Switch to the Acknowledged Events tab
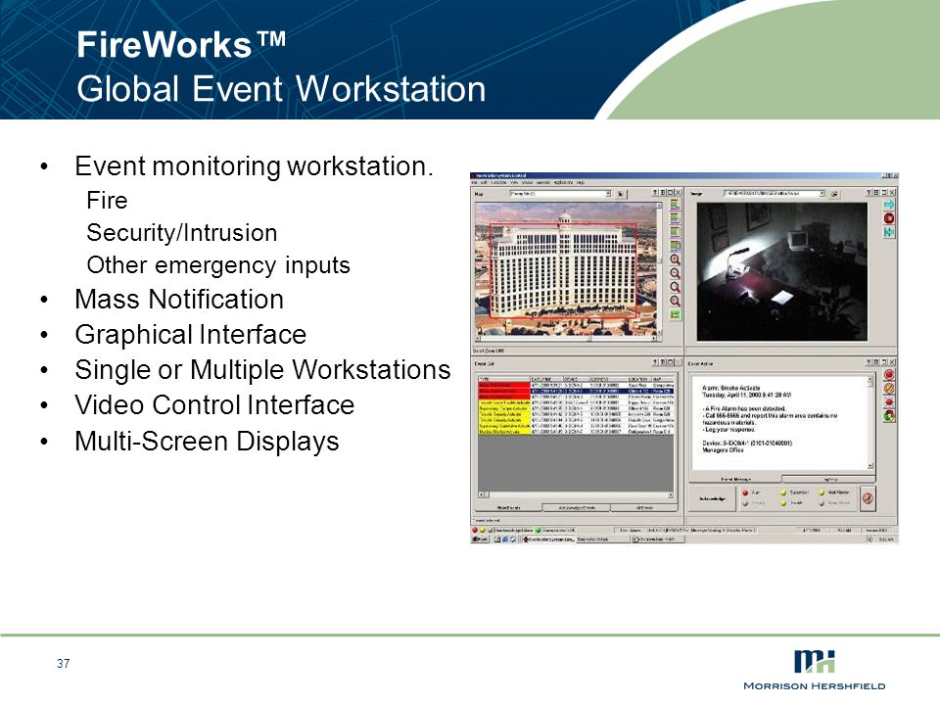This screenshot has width=940, height=705. point(576,508)
